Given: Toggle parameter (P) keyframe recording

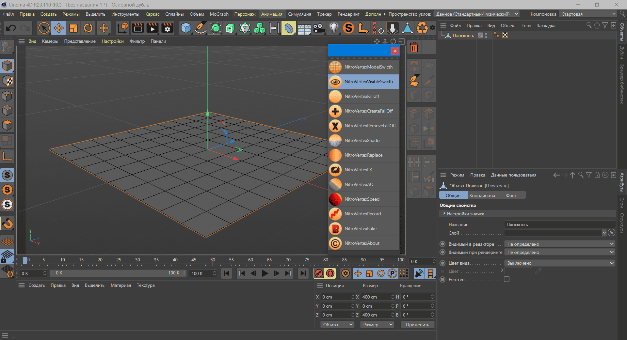Looking at the screenshot, I should click(x=392, y=273).
